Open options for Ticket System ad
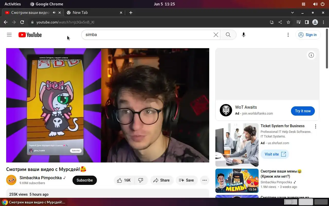 tap(316, 126)
